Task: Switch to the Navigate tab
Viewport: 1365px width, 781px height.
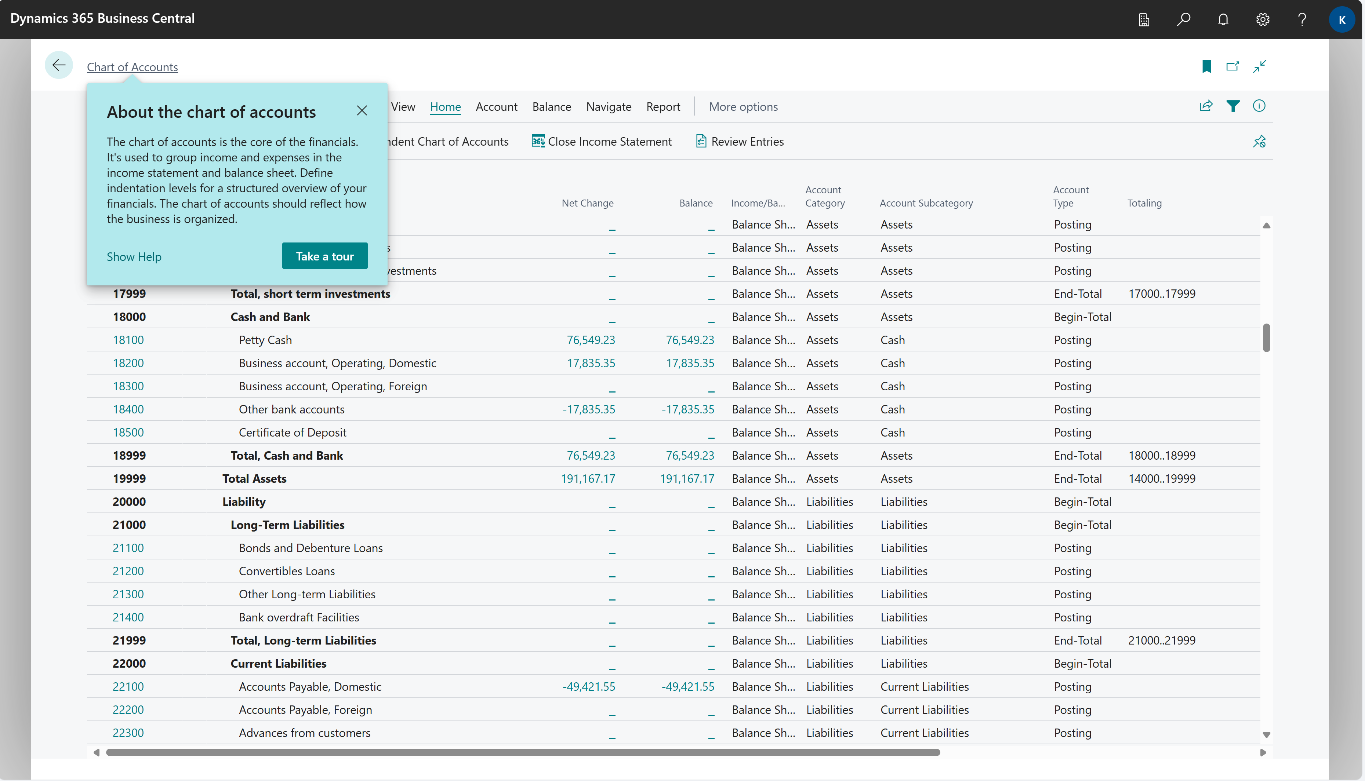Action: pyautogui.click(x=609, y=107)
